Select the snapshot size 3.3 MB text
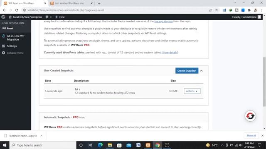Image resolution: width=266 pixels, height=149 pixels. (x=173, y=91)
